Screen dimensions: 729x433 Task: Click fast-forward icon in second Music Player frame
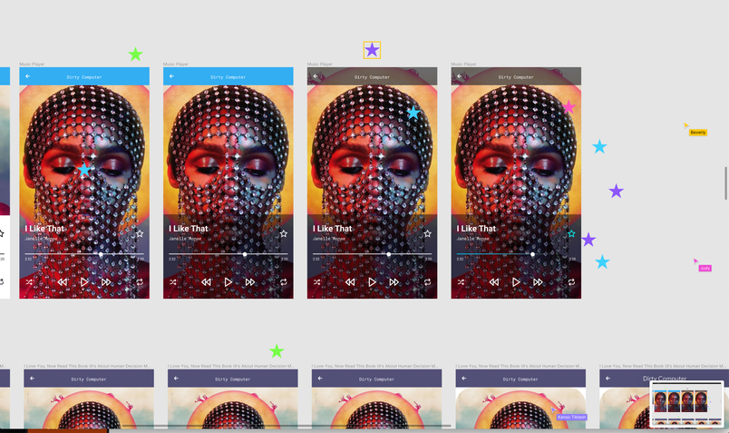pos(250,282)
